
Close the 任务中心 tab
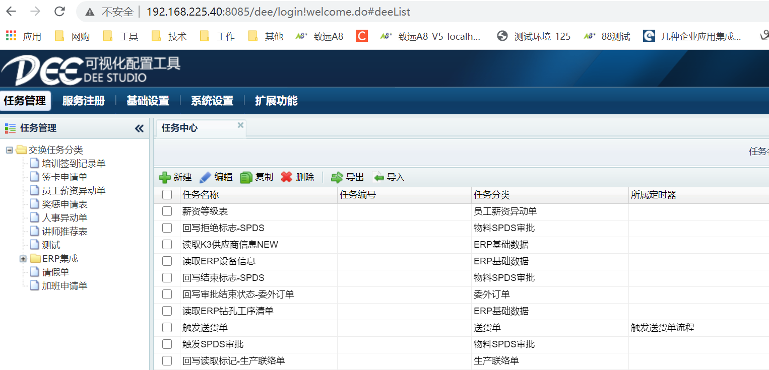coord(240,125)
